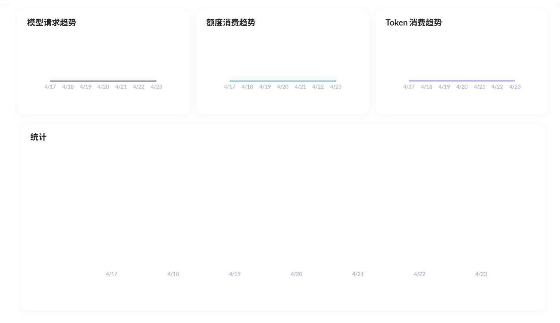Click the 统计 section heading

38,137
